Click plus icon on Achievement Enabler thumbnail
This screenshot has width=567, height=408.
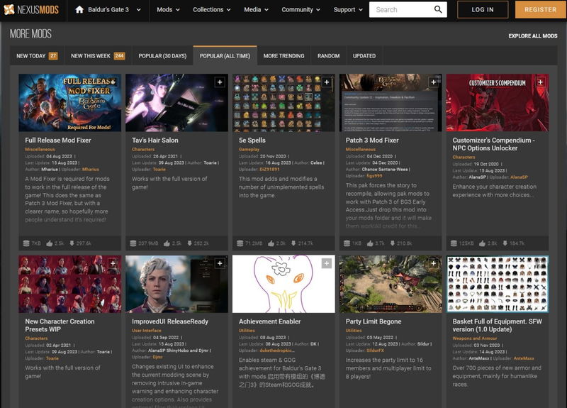[327, 263]
